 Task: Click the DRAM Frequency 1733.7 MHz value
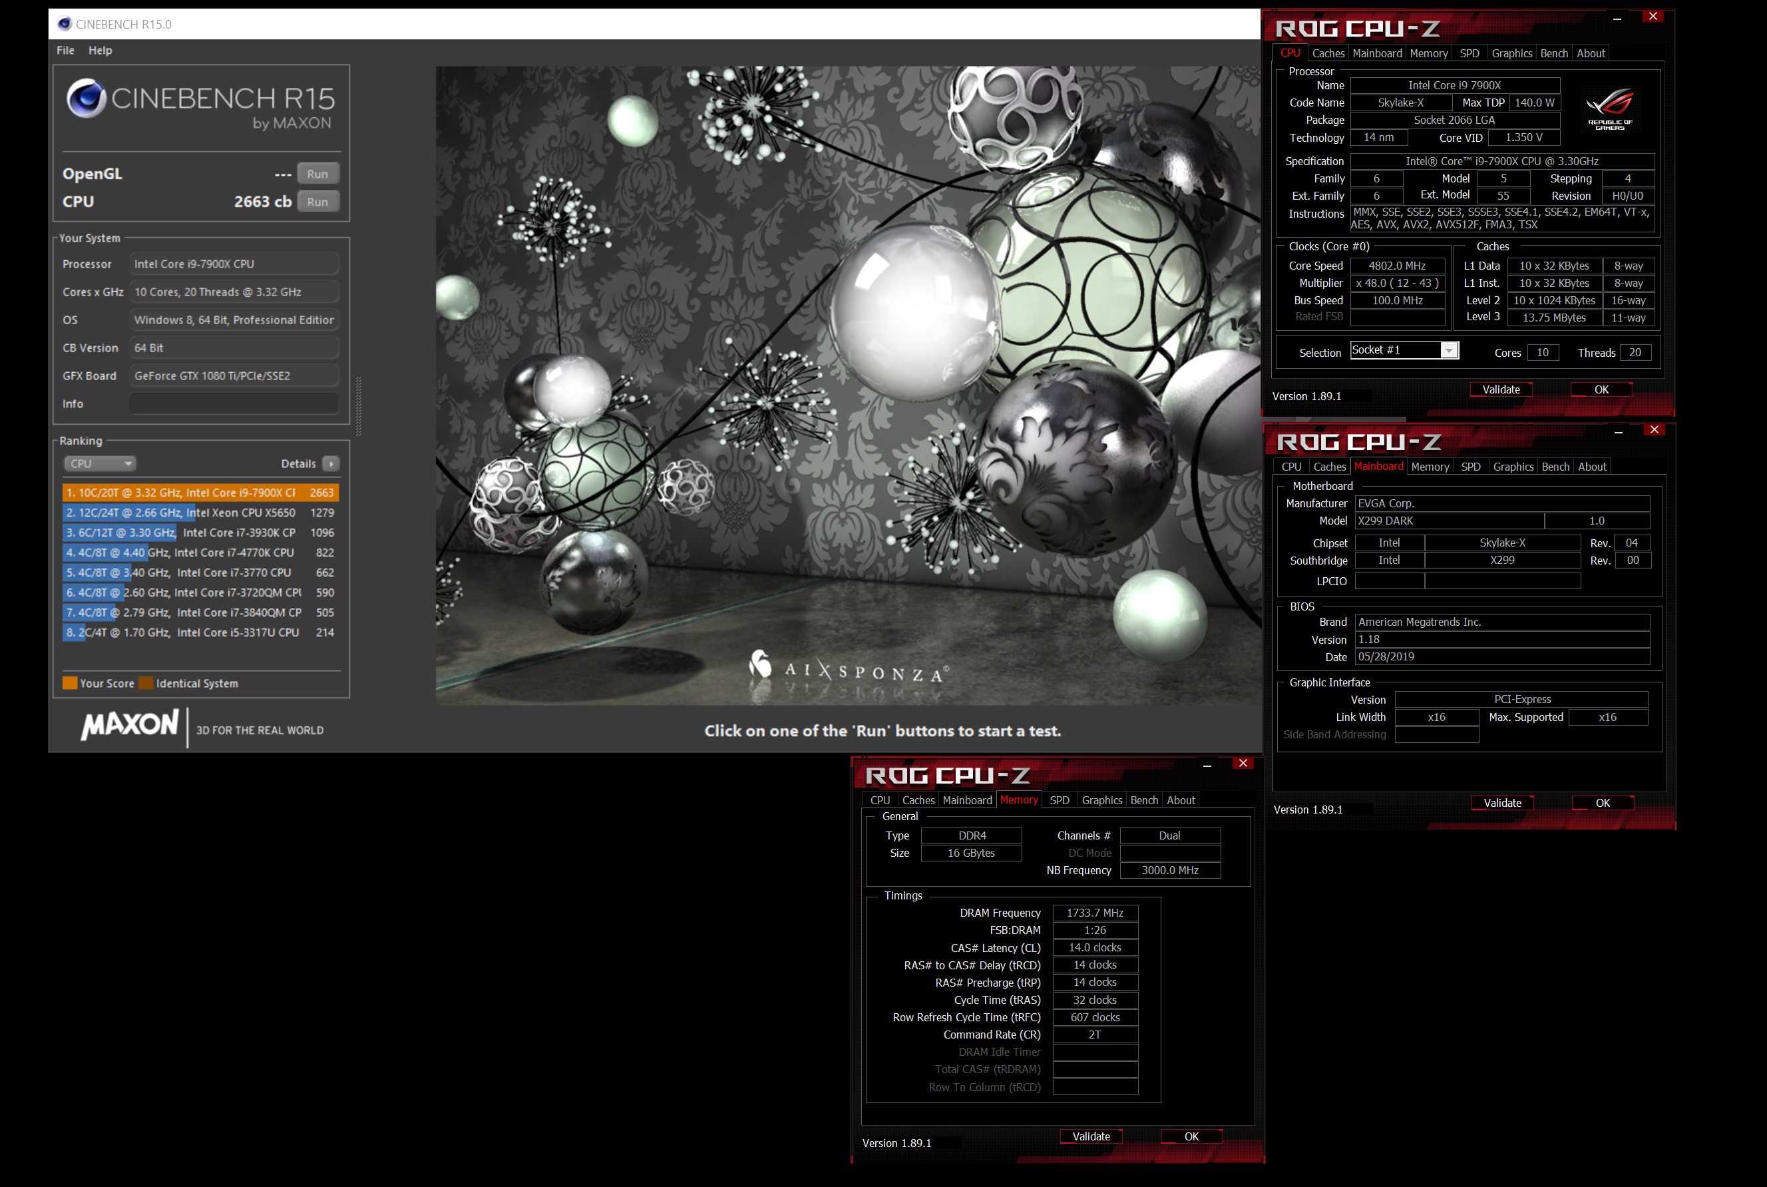1095,913
